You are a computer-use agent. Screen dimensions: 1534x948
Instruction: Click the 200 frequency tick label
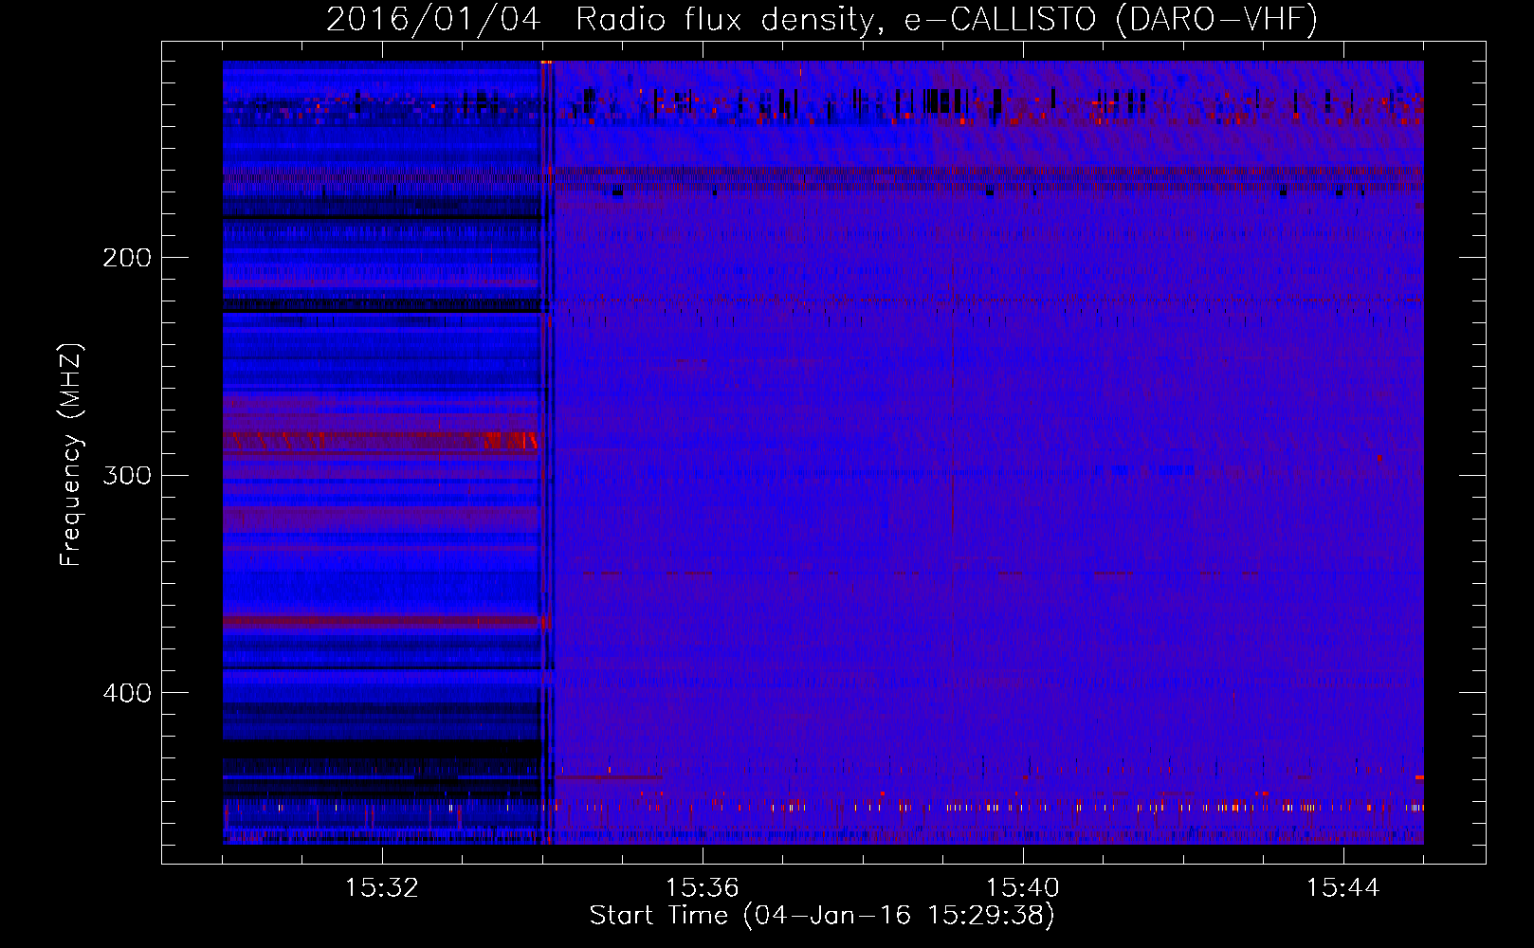(x=127, y=258)
